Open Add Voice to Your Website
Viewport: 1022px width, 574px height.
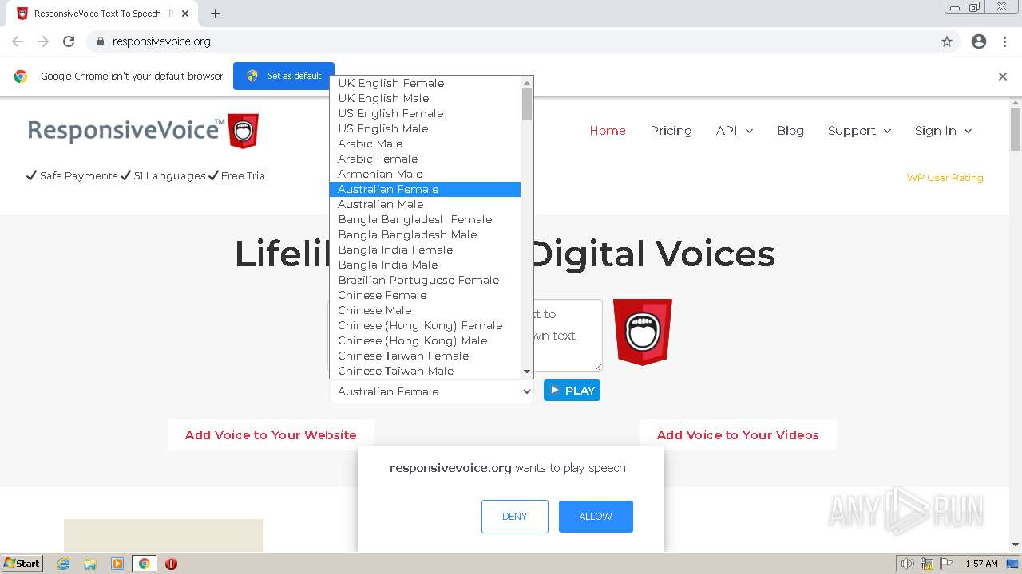coord(271,435)
